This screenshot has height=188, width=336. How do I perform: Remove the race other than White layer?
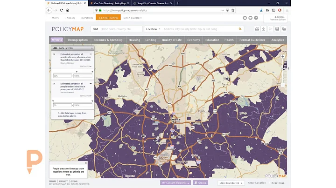point(54,54)
